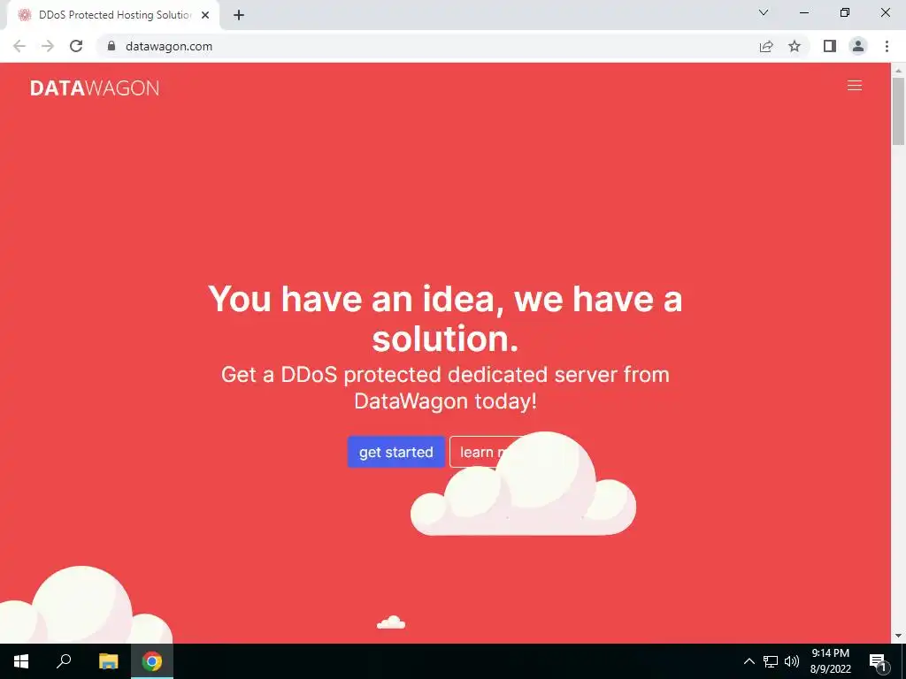906x679 pixels.
Task: View site information lock icon
Action: click(x=111, y=46)
